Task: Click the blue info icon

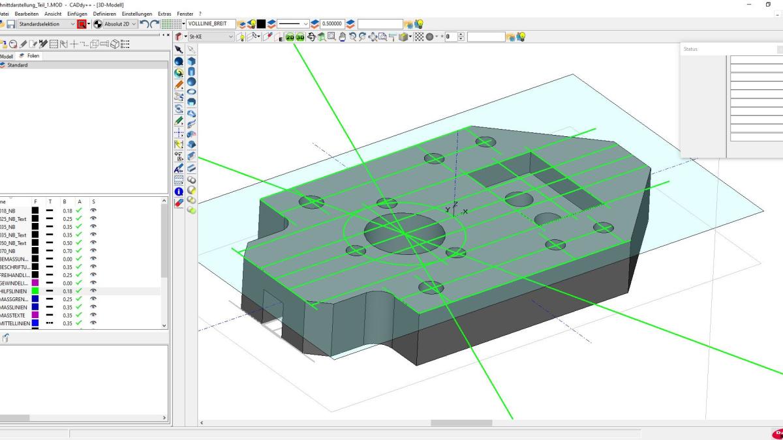Action: pos(179,192)
